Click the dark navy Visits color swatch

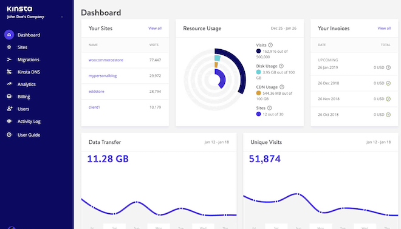(259, 51)
